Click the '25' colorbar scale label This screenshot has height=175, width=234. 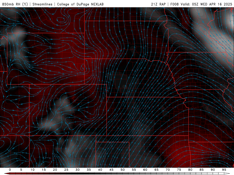(x=66, y=170)
